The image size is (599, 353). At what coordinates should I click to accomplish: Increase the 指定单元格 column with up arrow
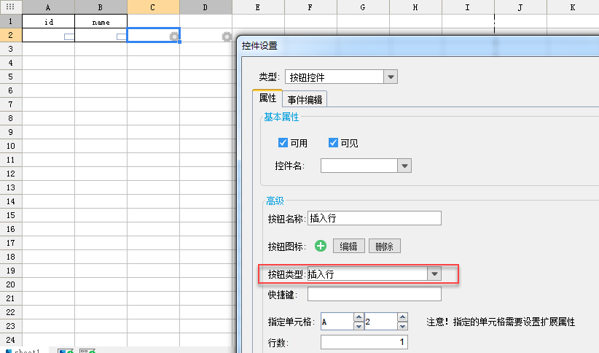[359, 317]
